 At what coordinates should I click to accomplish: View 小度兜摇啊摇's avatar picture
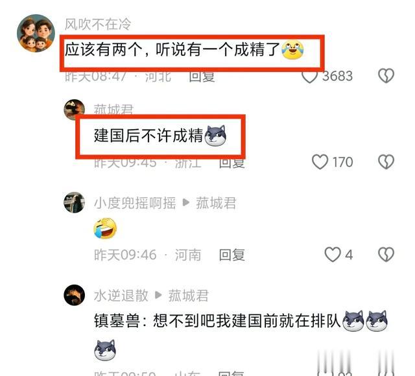click(75, 202)
